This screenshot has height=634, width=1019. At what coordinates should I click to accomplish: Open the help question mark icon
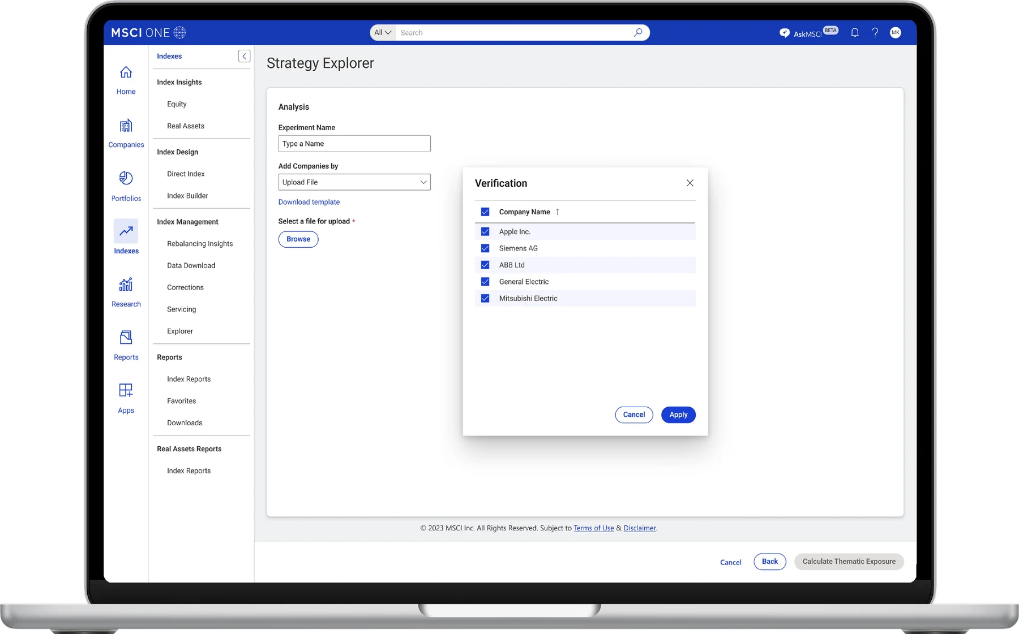pos(875,33)
